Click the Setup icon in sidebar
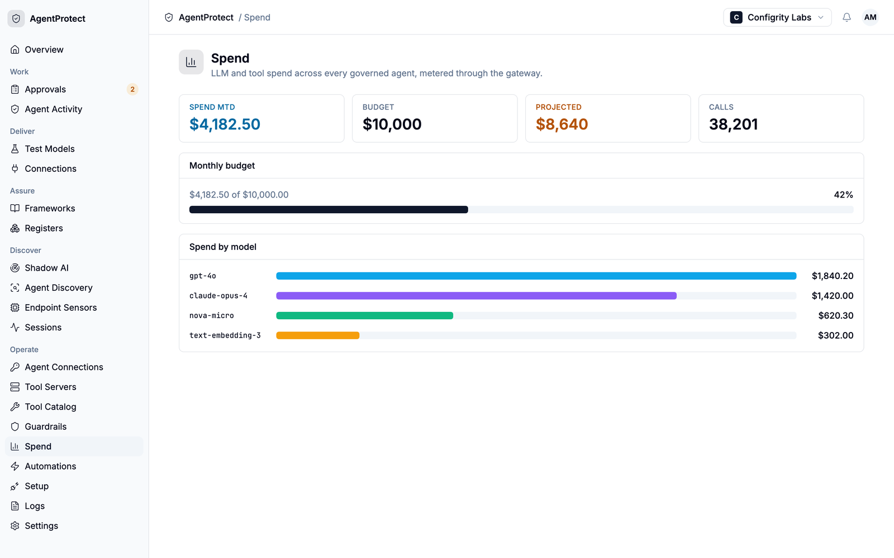 coord(15,486)
